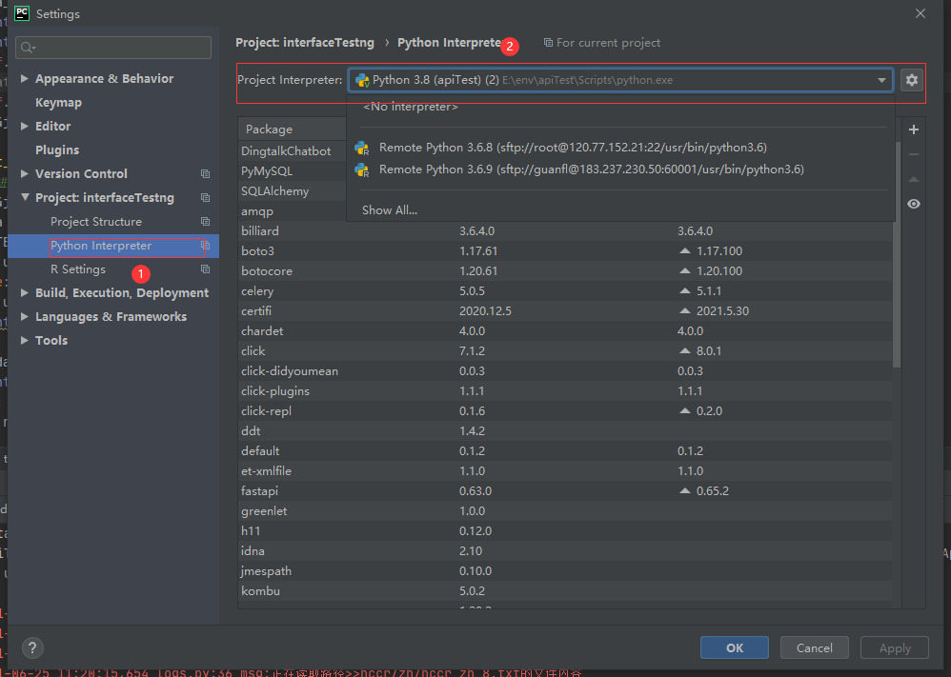Select the chardet package row
This screenshot has width=951, height=677.
[565, 331]
